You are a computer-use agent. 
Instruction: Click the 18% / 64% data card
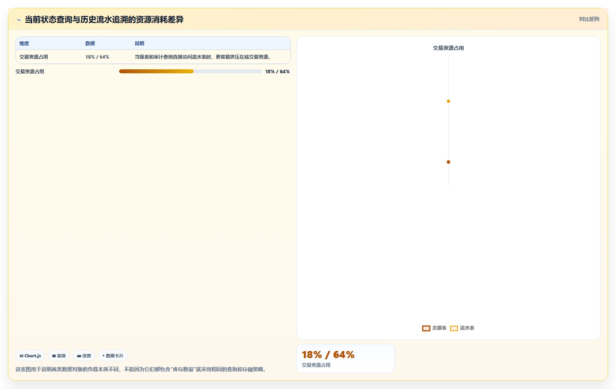346,358
